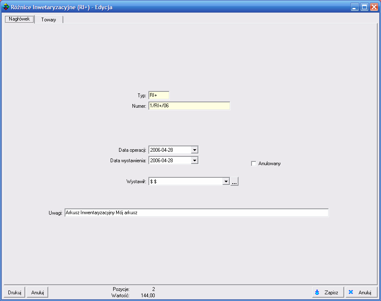Click the Typ field containing RI+
This screenshot has width=381, height=301.
[x=159, y=95]
